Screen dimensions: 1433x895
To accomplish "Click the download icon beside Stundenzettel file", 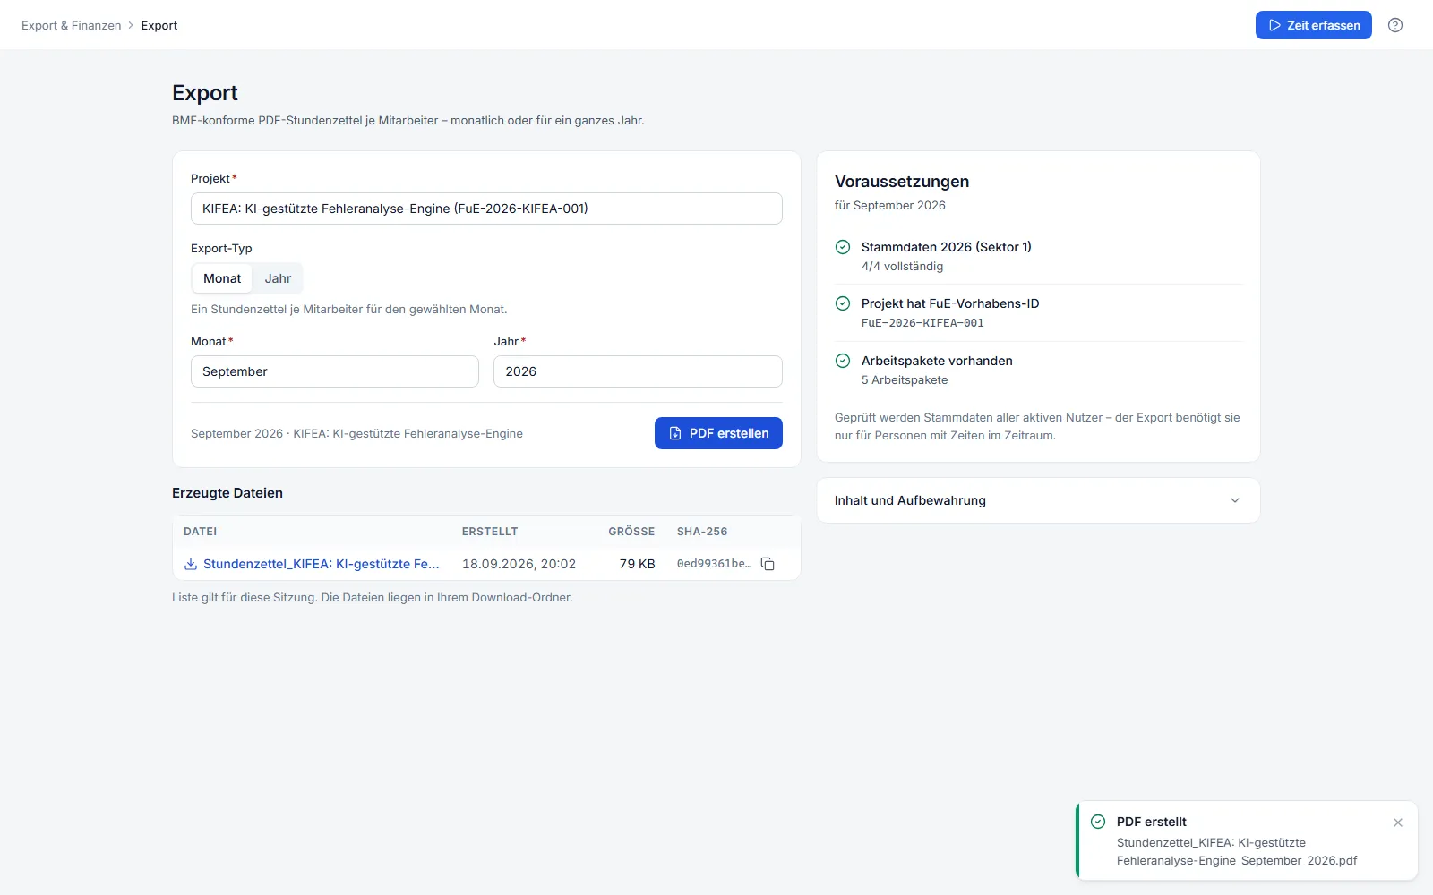I will (x=191, y=564).
